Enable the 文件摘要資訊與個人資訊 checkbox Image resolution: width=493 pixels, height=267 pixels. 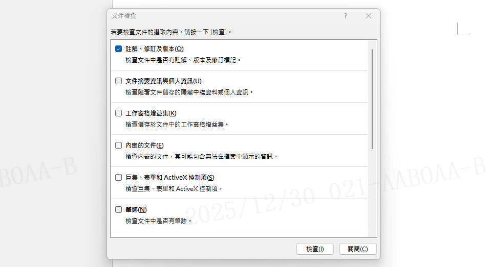point(119,81)
